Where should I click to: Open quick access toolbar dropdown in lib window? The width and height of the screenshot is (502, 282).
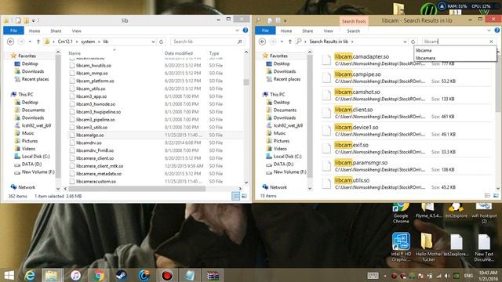[x=33, y=21]
